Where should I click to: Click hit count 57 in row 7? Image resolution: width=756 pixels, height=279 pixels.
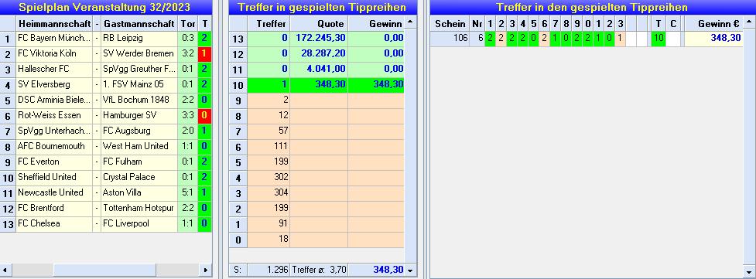[269, 131]
